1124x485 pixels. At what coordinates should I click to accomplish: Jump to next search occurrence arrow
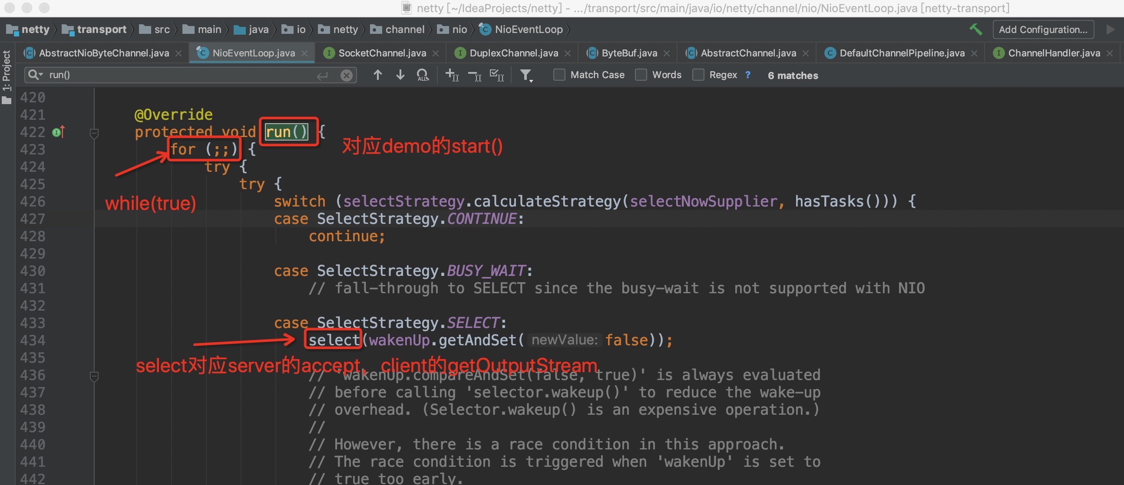pyautogui.click(x=400, y=75)
